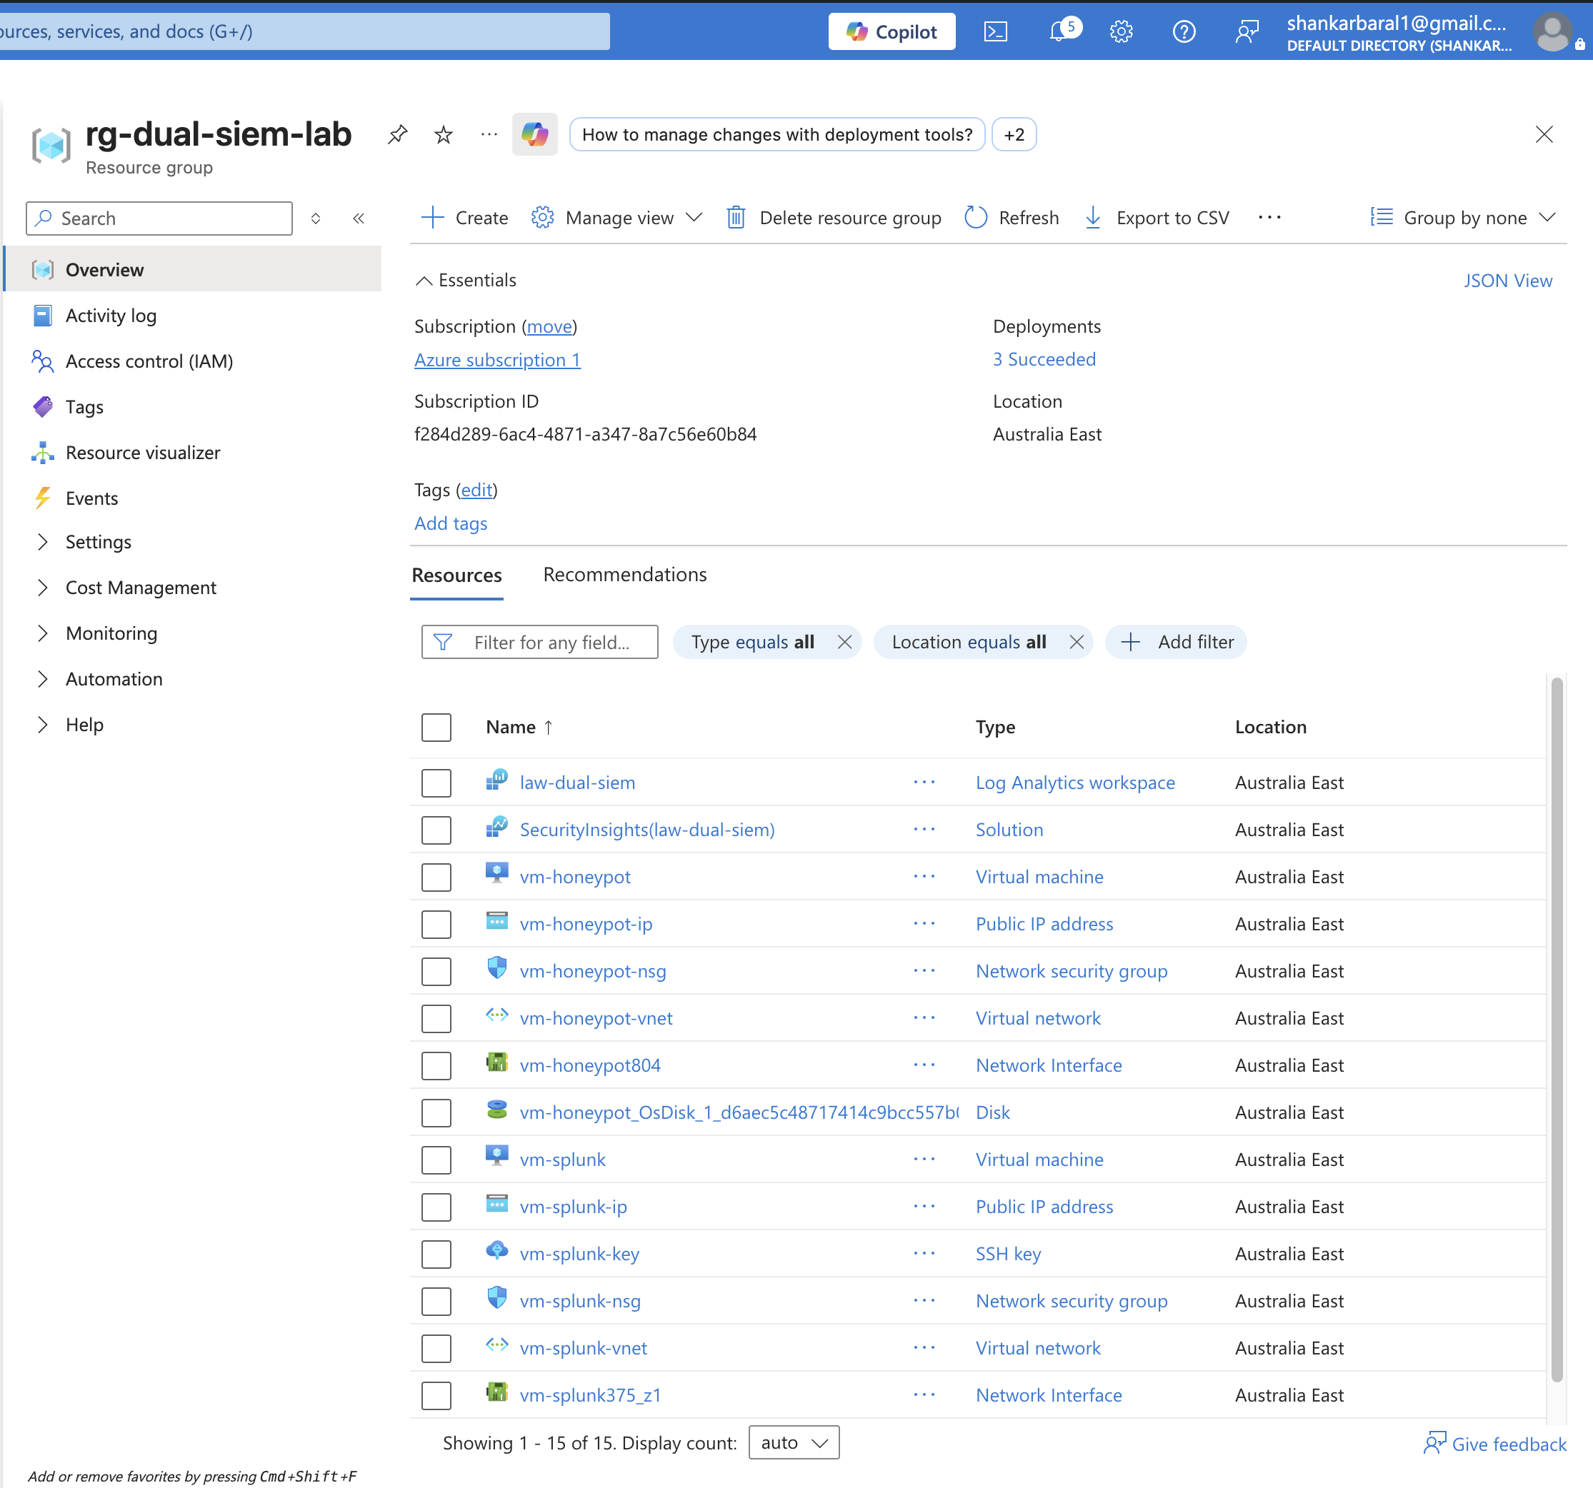Click the vm-splunk virtual machine icon
Image resolution: width=1593 pixels, height=1488 pixels.
[496, 1157]
